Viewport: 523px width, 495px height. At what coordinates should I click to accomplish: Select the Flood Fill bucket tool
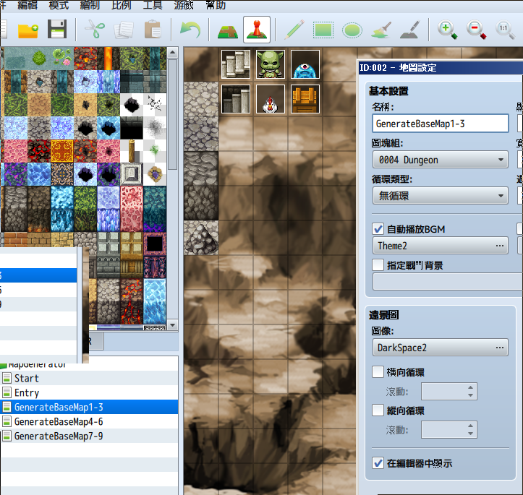pos(381,30)
